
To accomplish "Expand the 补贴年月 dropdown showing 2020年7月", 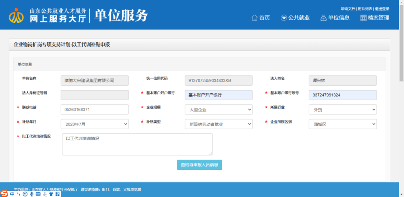I will coord(95,124).
